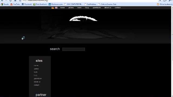Open gallery link in sites sidebar
The image size is (173, 97).
[36, 69]
